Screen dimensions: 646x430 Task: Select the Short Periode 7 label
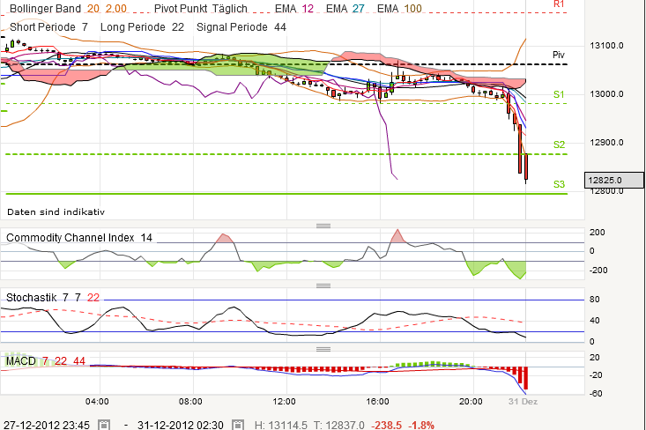48,27
